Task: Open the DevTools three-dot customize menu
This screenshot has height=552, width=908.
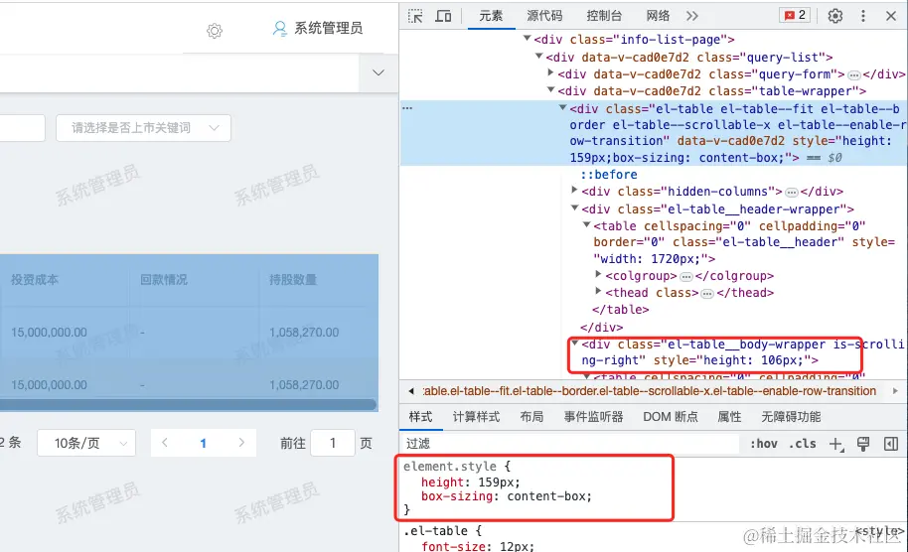Action: click(863, 16)
